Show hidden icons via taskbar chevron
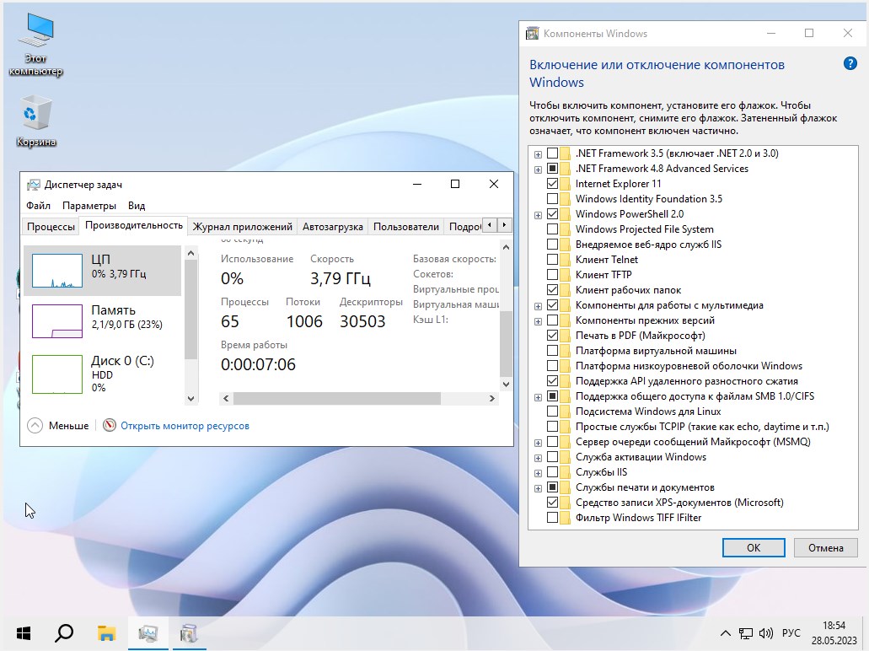 [724, 632]
